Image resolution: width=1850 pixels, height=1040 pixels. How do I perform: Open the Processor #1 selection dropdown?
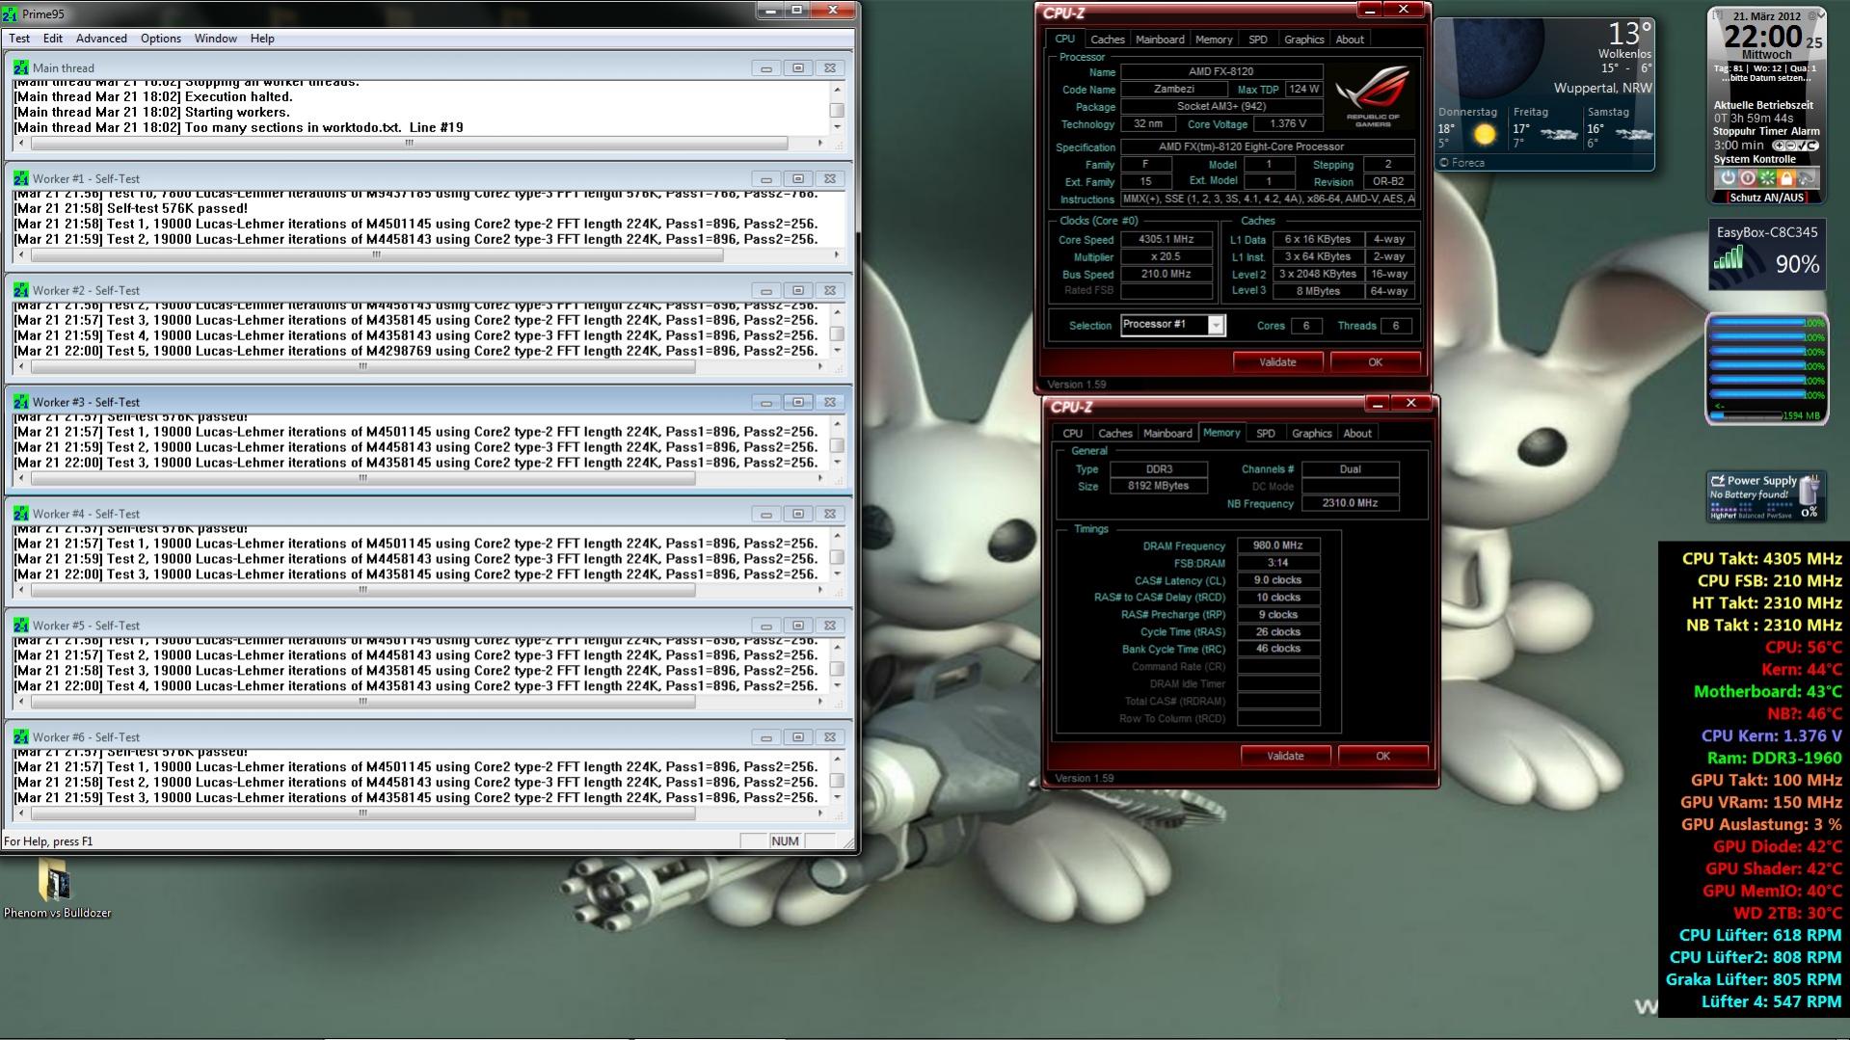pos(1216,325)
